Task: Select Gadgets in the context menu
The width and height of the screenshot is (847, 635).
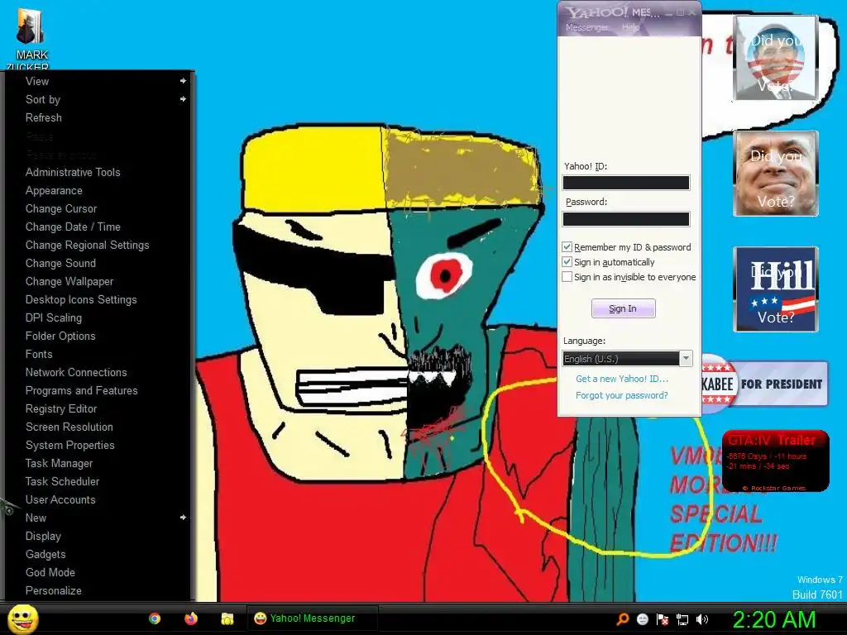Action: (x=98, y=554)
